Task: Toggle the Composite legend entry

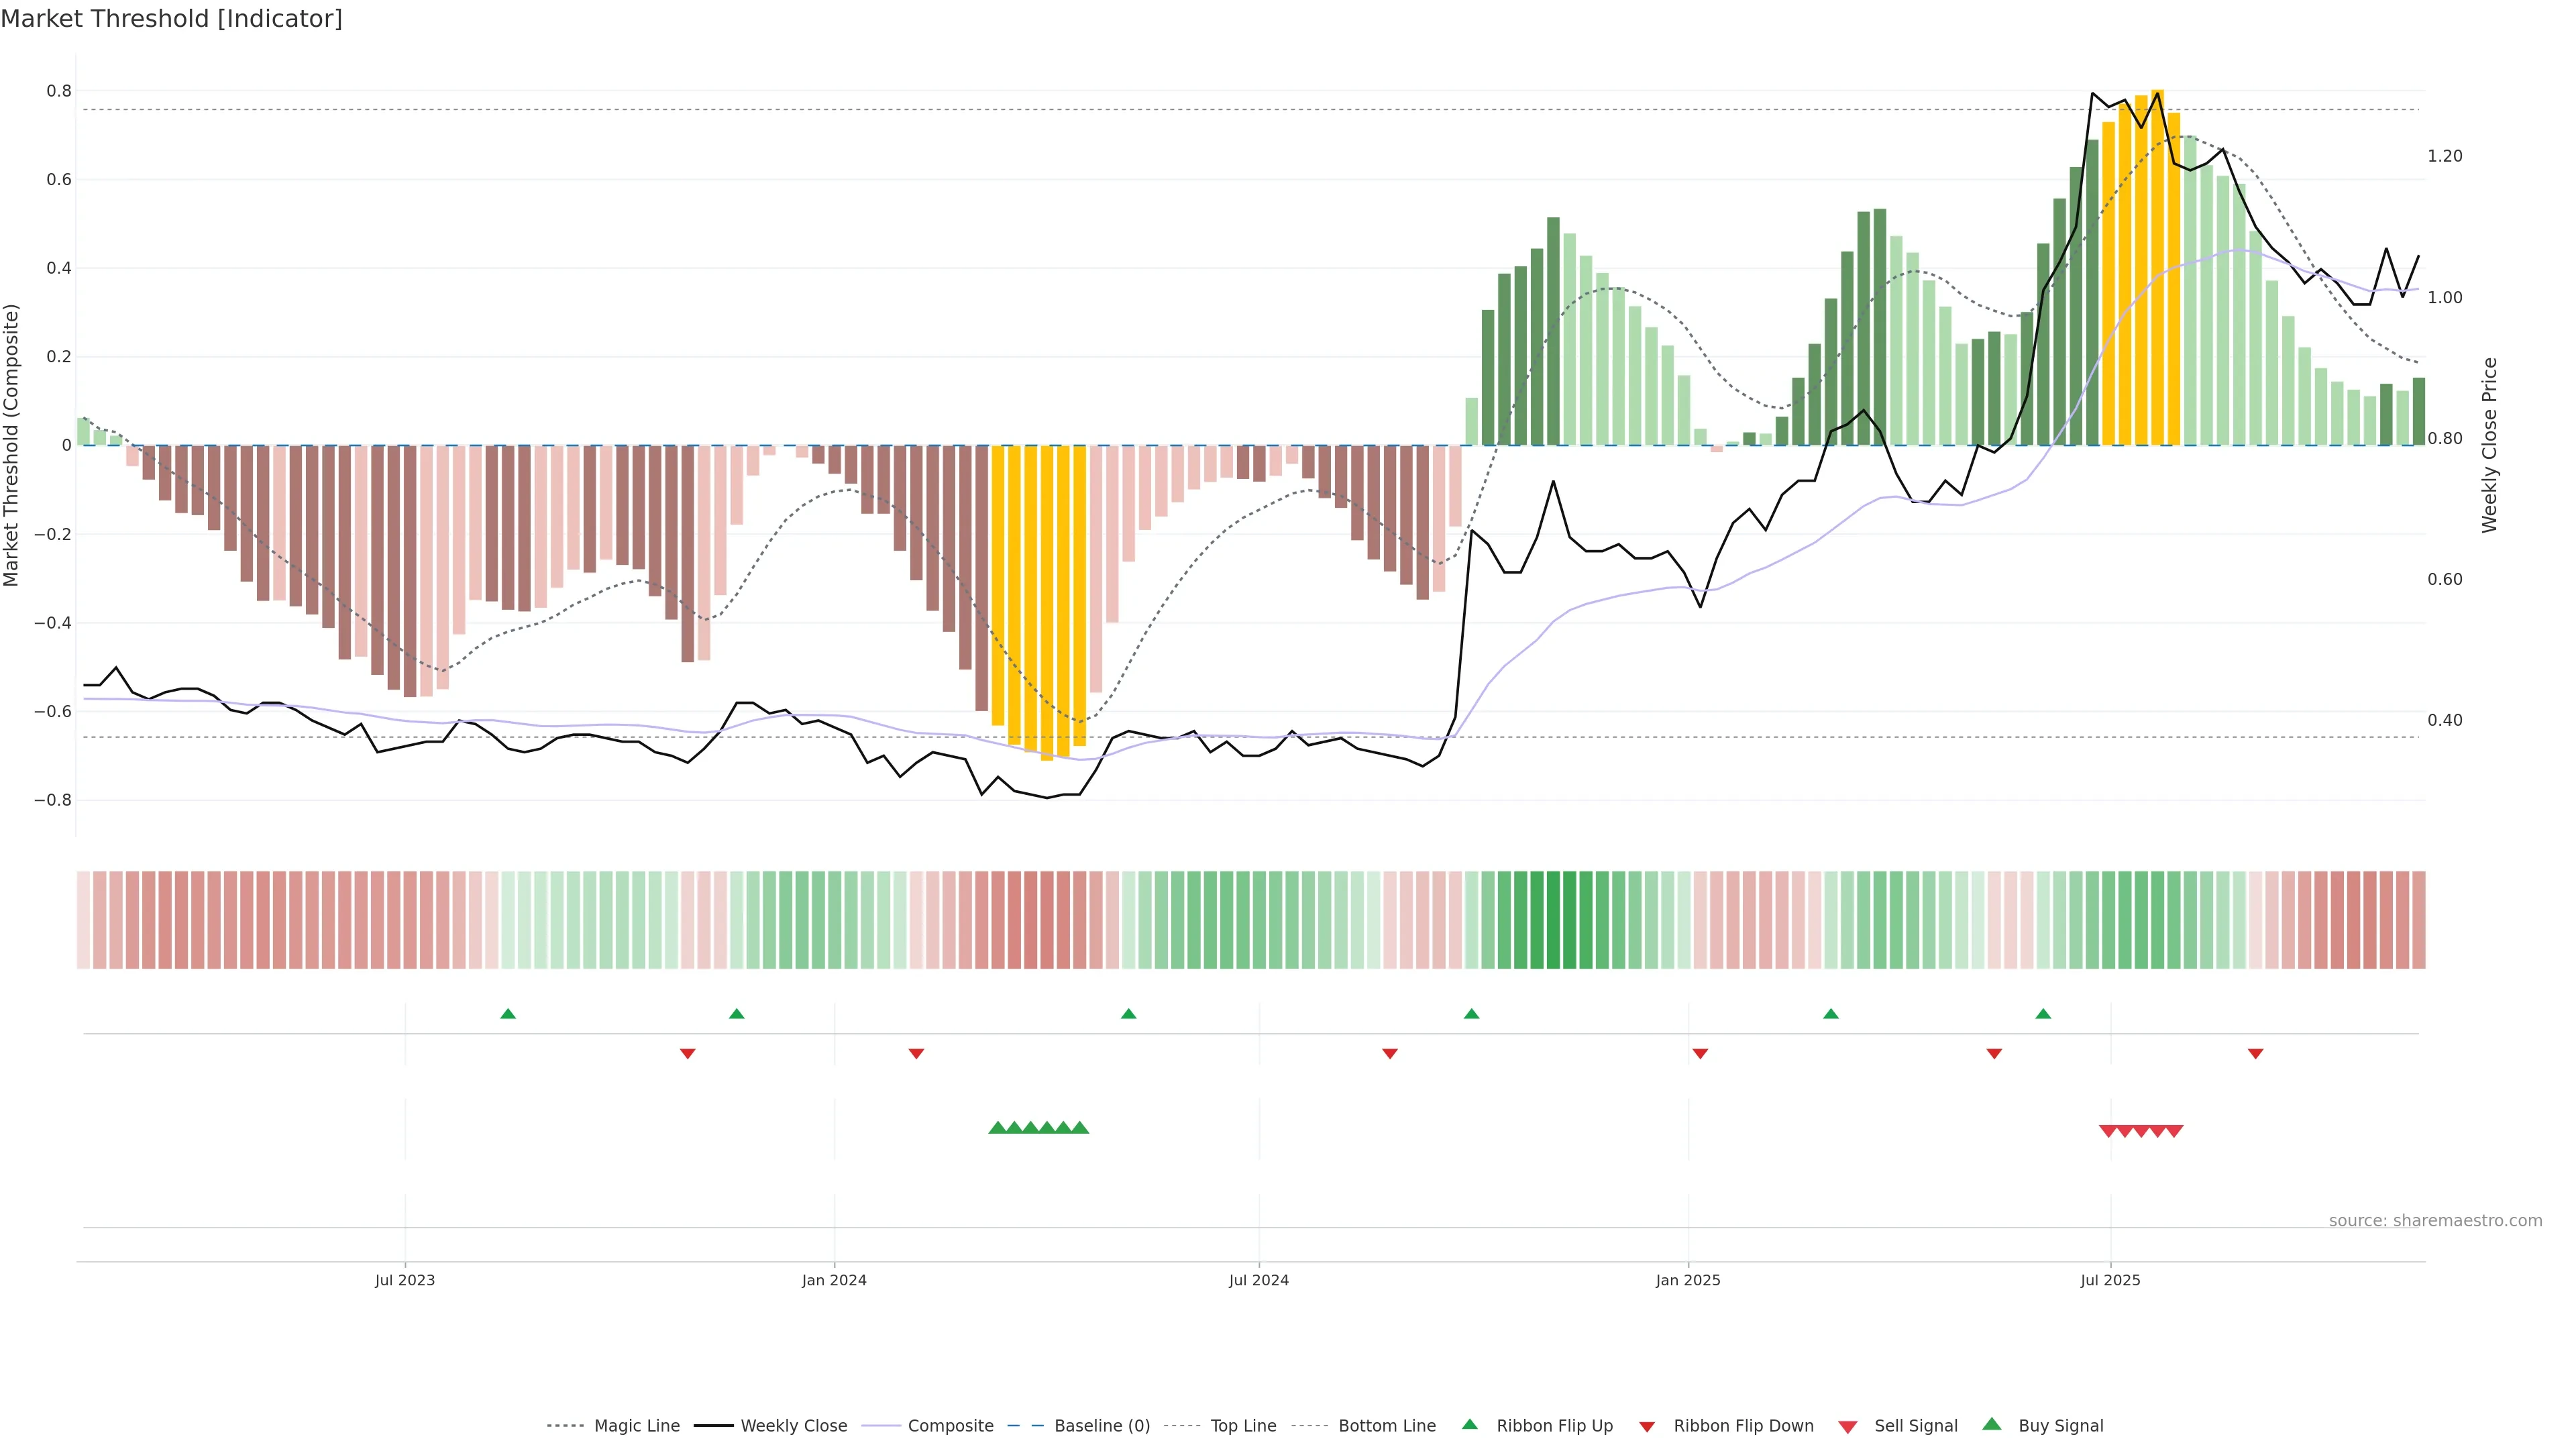Action: point(950,1425)
